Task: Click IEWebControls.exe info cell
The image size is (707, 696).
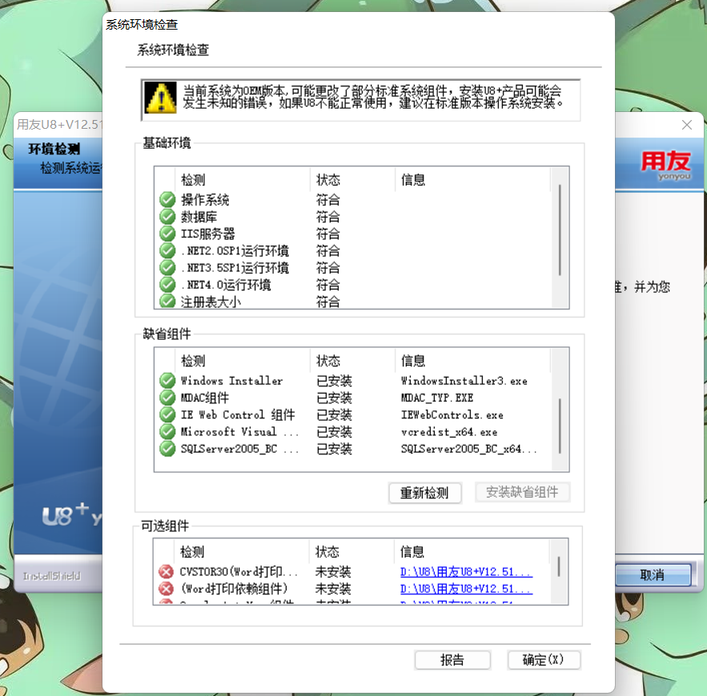Action: [452, 414]
